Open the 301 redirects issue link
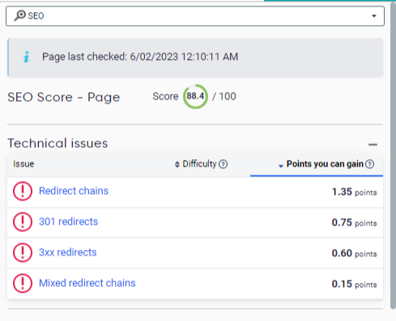This screenshot has width=396, height=321. (x=69, y=222)
